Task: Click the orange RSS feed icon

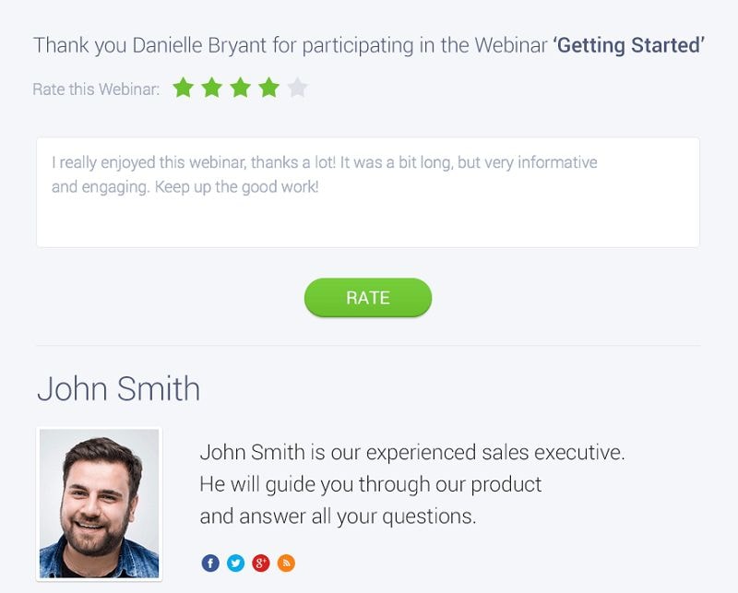Action: (286, 563)
